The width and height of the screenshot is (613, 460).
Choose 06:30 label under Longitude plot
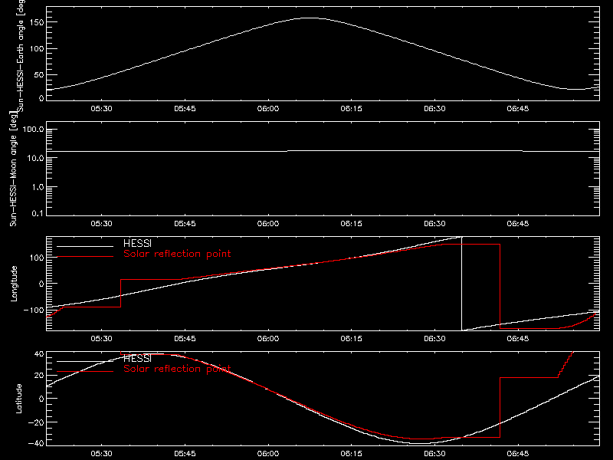point(434,339)
